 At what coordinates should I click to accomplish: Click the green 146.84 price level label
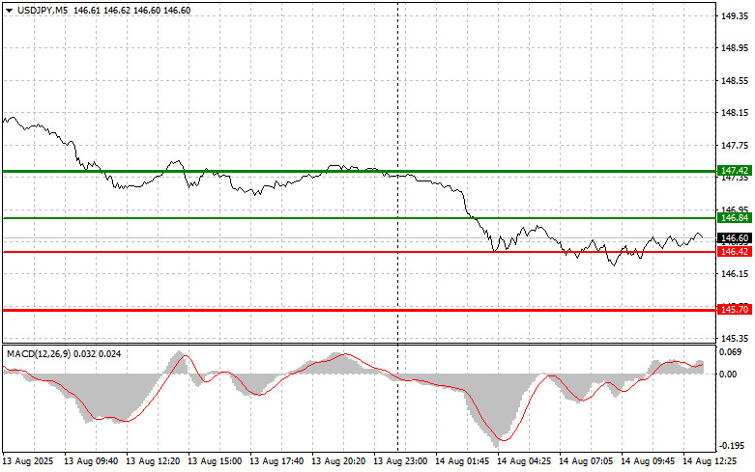735,218
